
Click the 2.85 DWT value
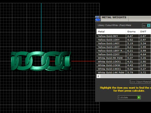pyautogui.click(x=143, y=65)
